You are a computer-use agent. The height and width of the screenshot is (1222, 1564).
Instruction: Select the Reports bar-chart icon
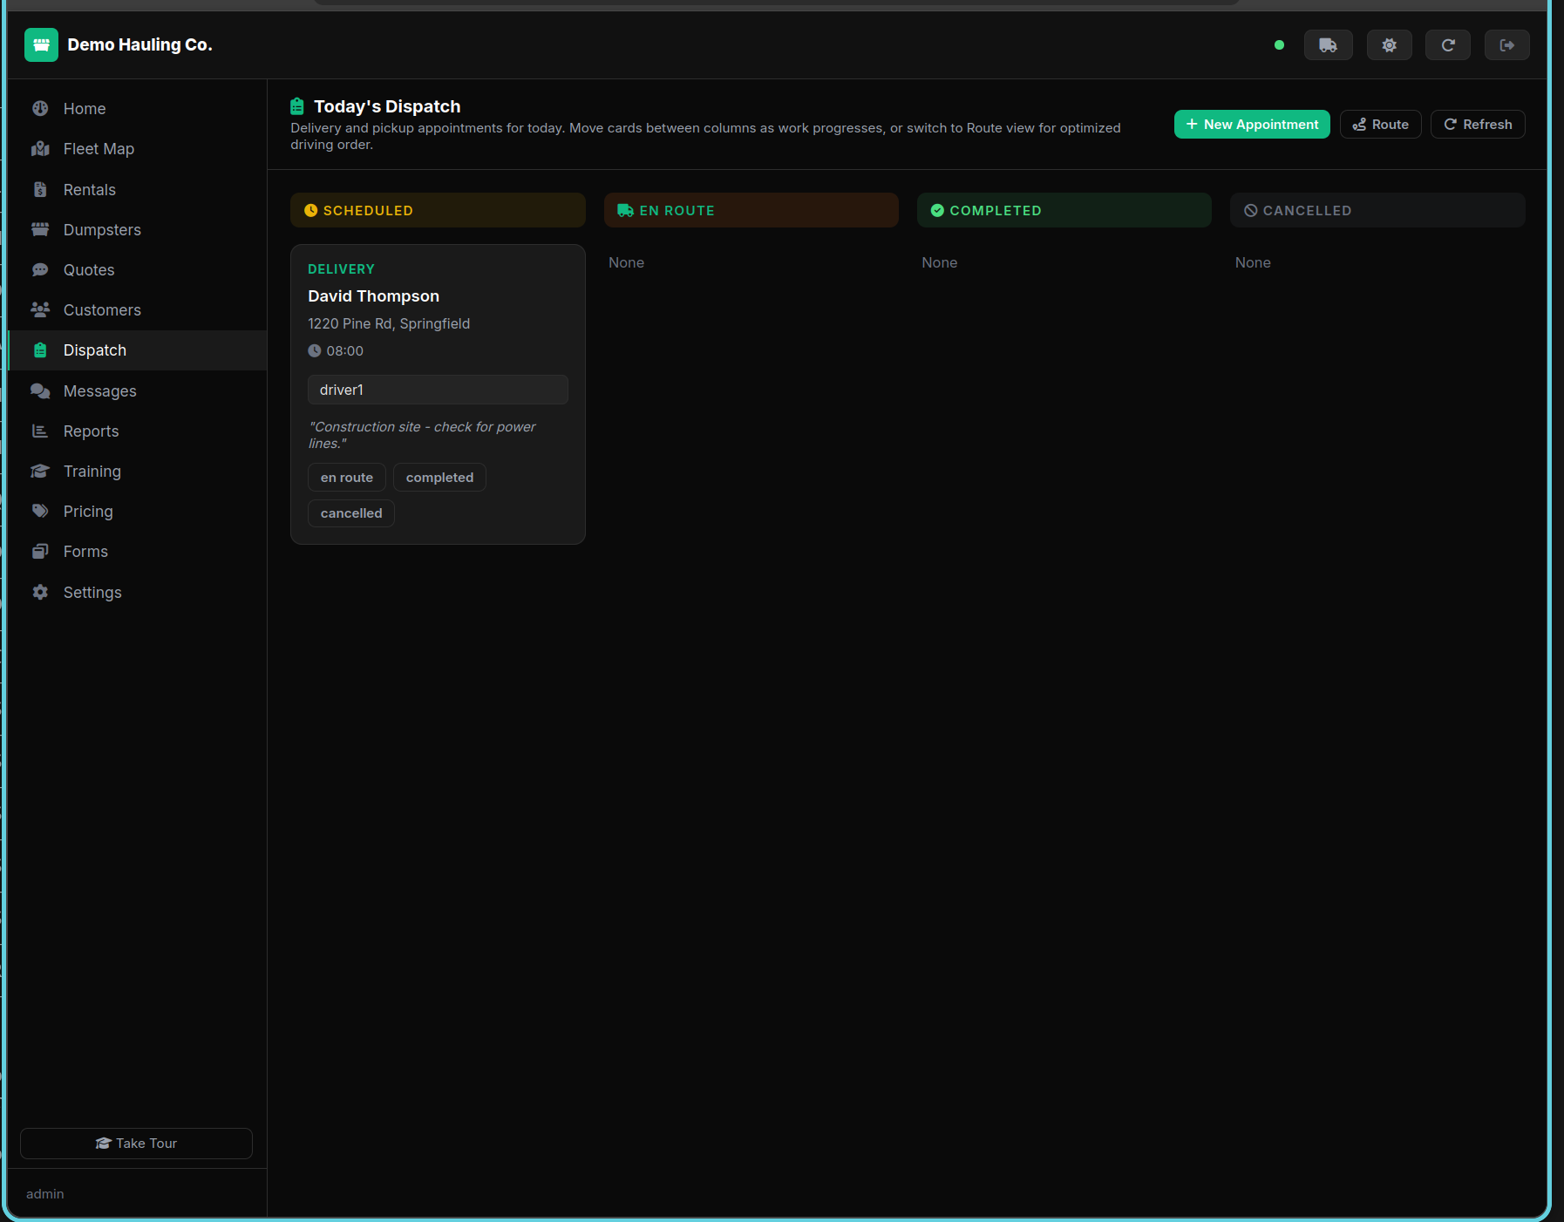click(40, 431)
